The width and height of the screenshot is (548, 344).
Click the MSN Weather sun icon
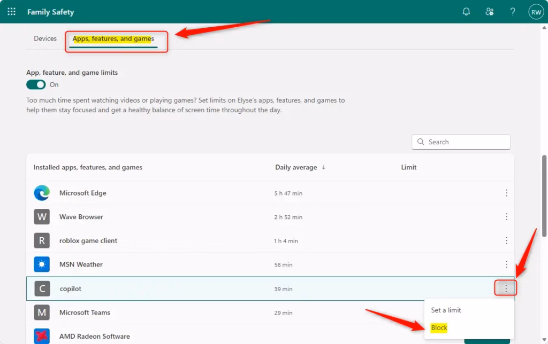coord(42,264)
